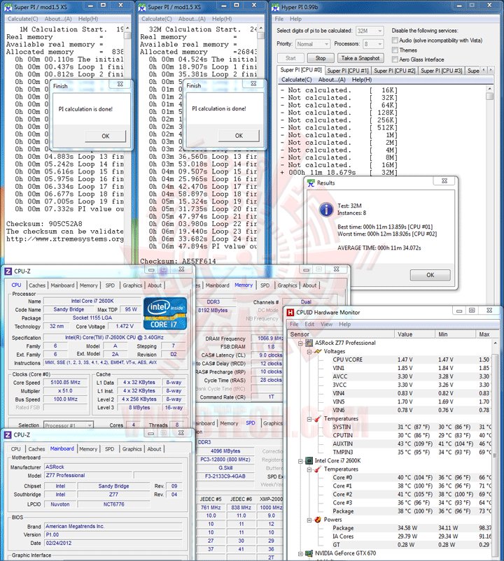
Task: Click the Hyper PI tab scroll left arrow
Action: point(484,70)
